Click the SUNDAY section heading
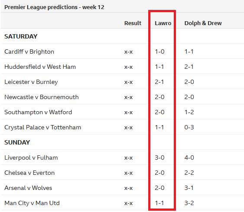 click(x=17, y=142)
